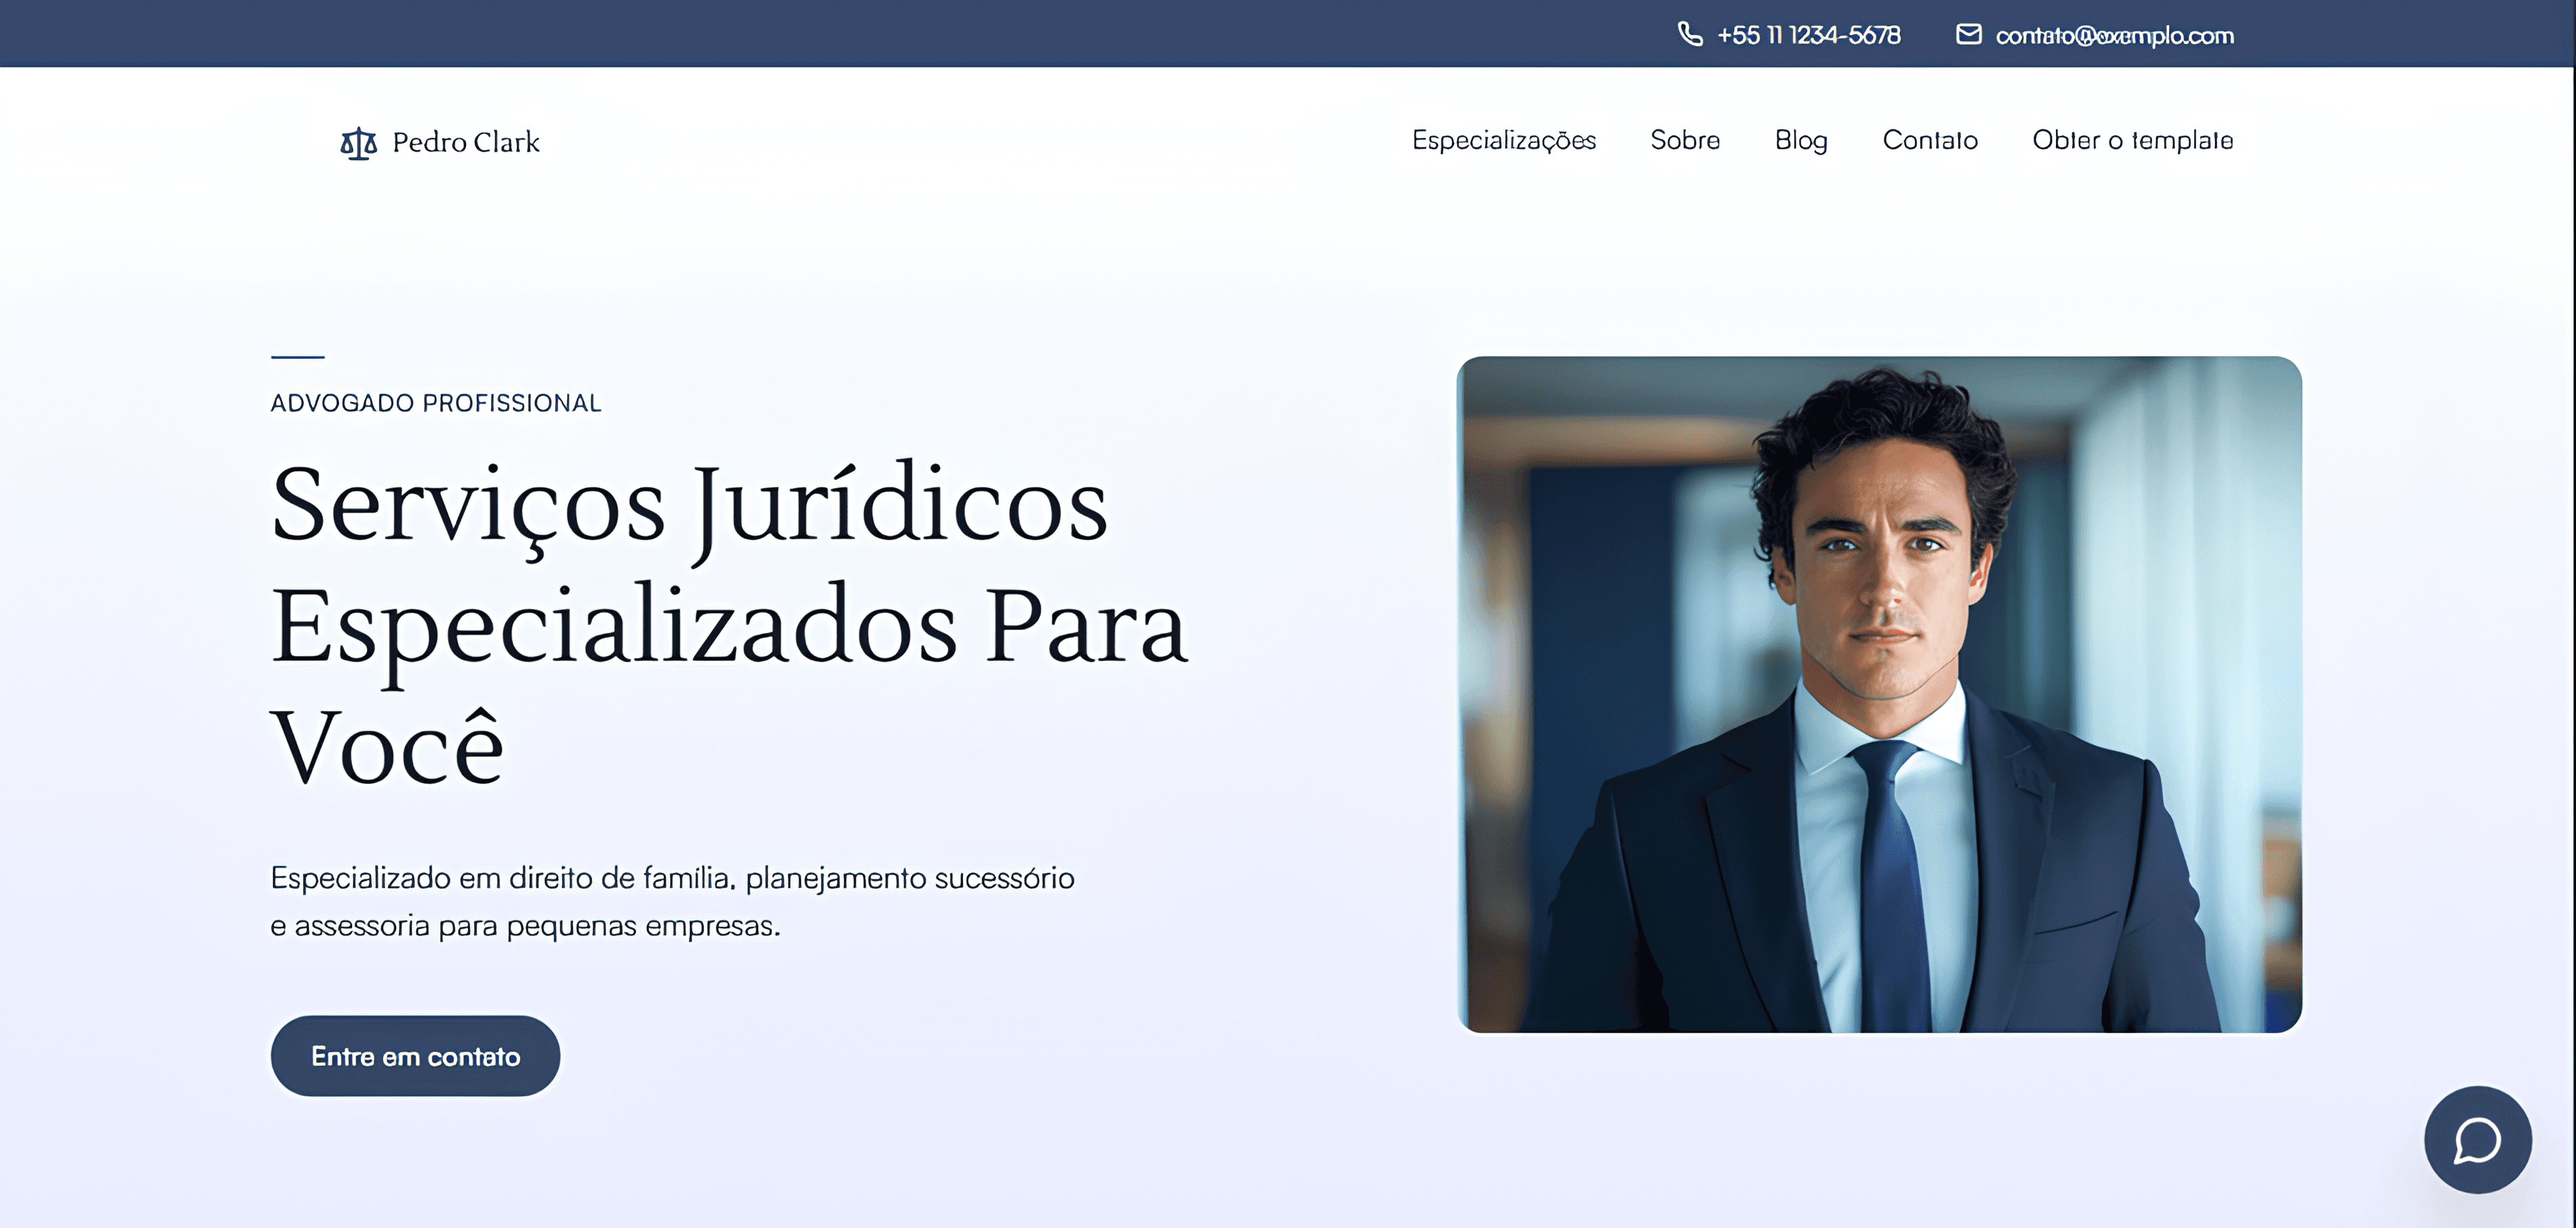Click the scales of justice logo icon

tap(358, 143)
